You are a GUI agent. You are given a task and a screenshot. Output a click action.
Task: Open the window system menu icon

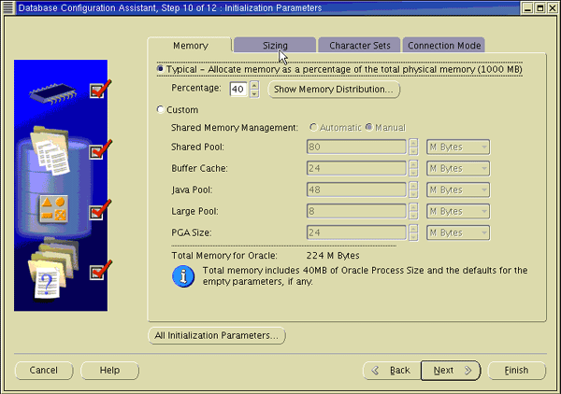click(7, 7)
